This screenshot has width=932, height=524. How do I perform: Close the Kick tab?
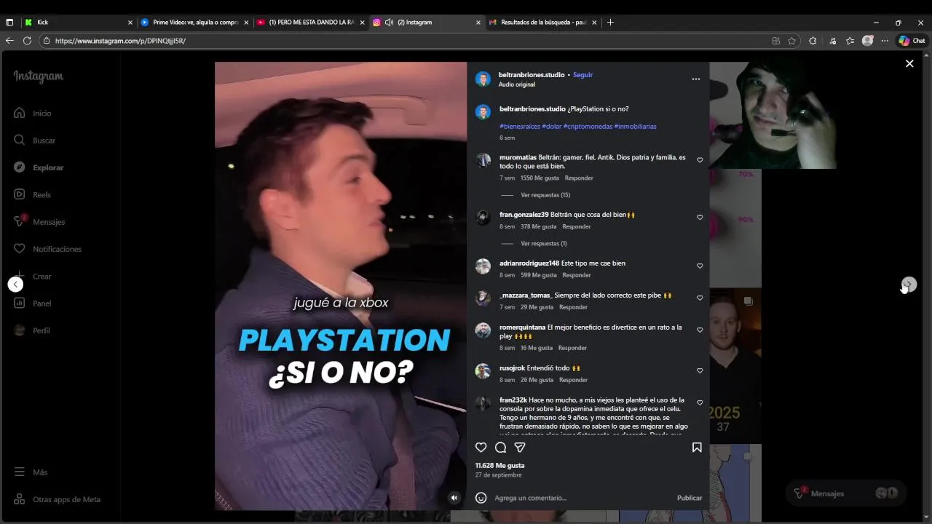point(130,23)
